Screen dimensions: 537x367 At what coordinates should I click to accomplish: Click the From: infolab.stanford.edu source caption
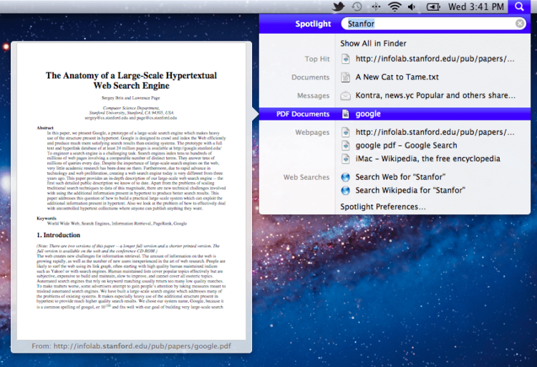(132, 346)
